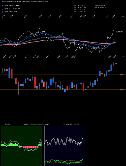
Task: Click the 'MACD:' panel heading
Action: (7, 124)
